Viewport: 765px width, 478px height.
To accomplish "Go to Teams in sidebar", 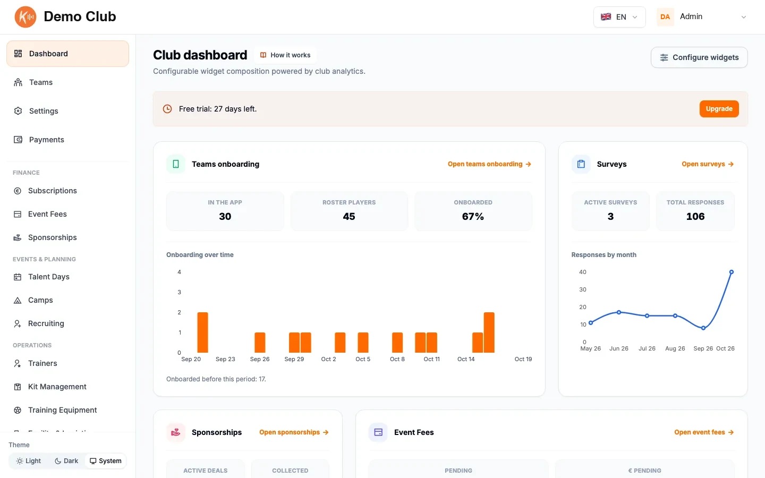I will pos(67,82).
